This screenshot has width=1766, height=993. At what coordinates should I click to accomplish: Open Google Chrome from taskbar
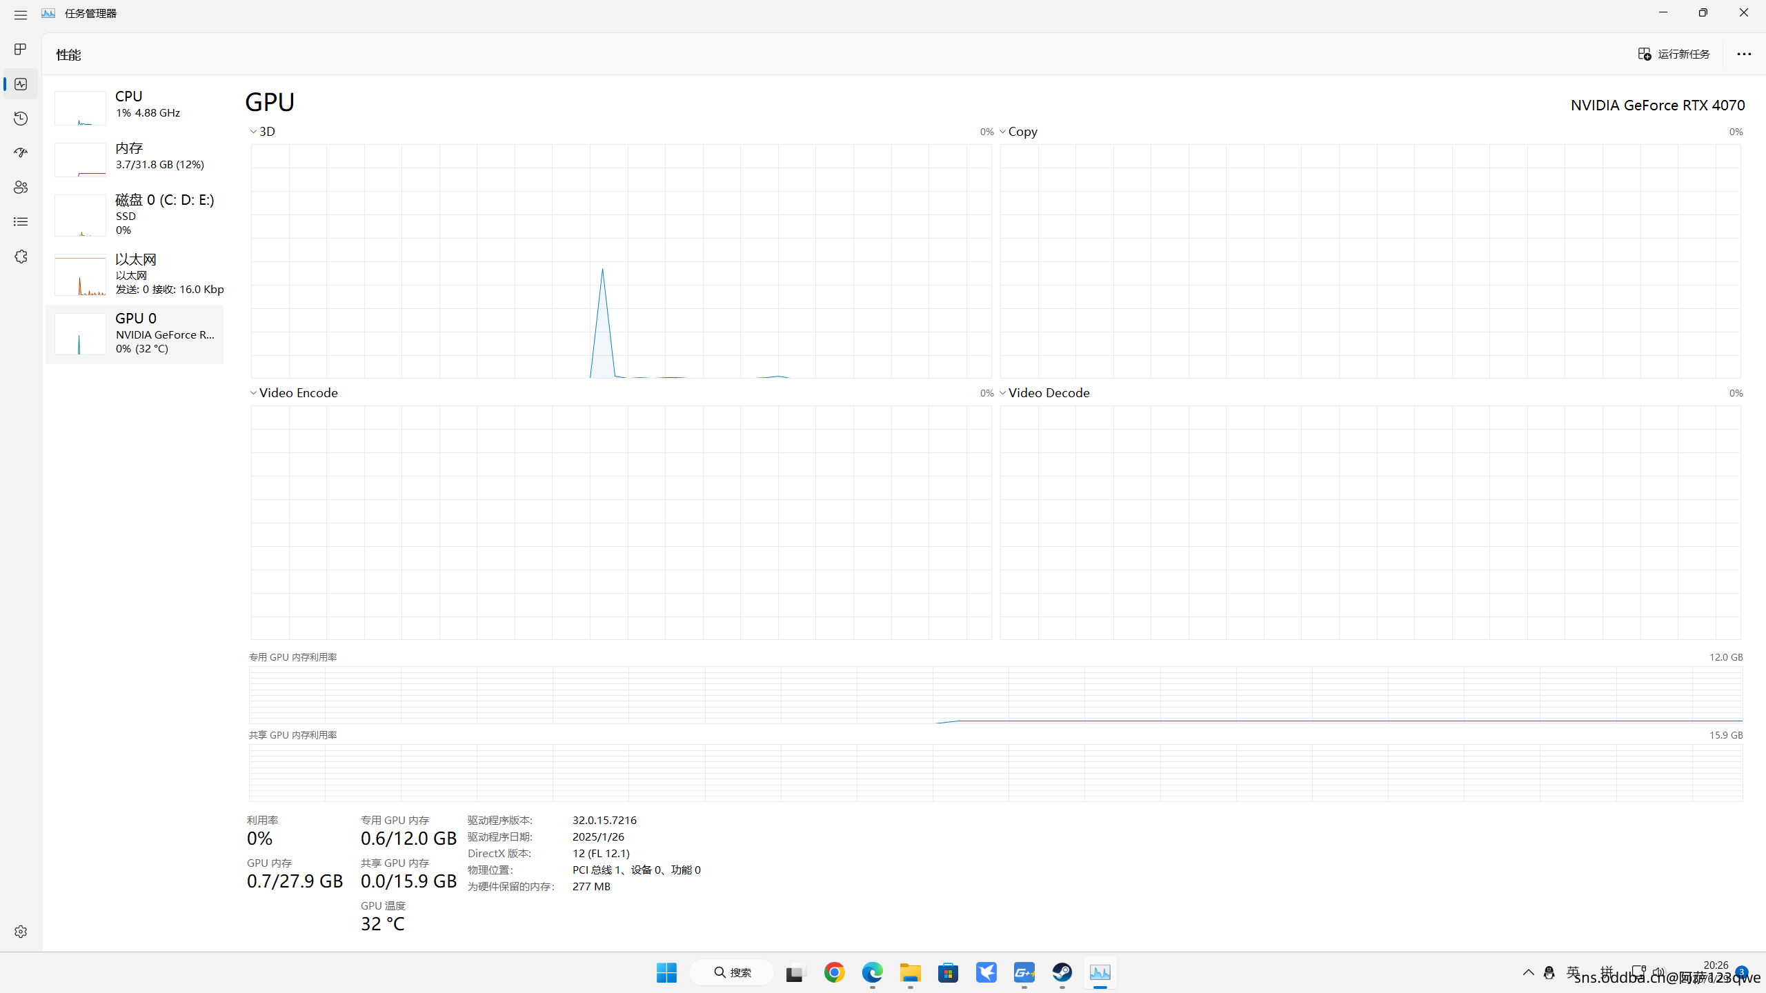click(x=835, y=972)
